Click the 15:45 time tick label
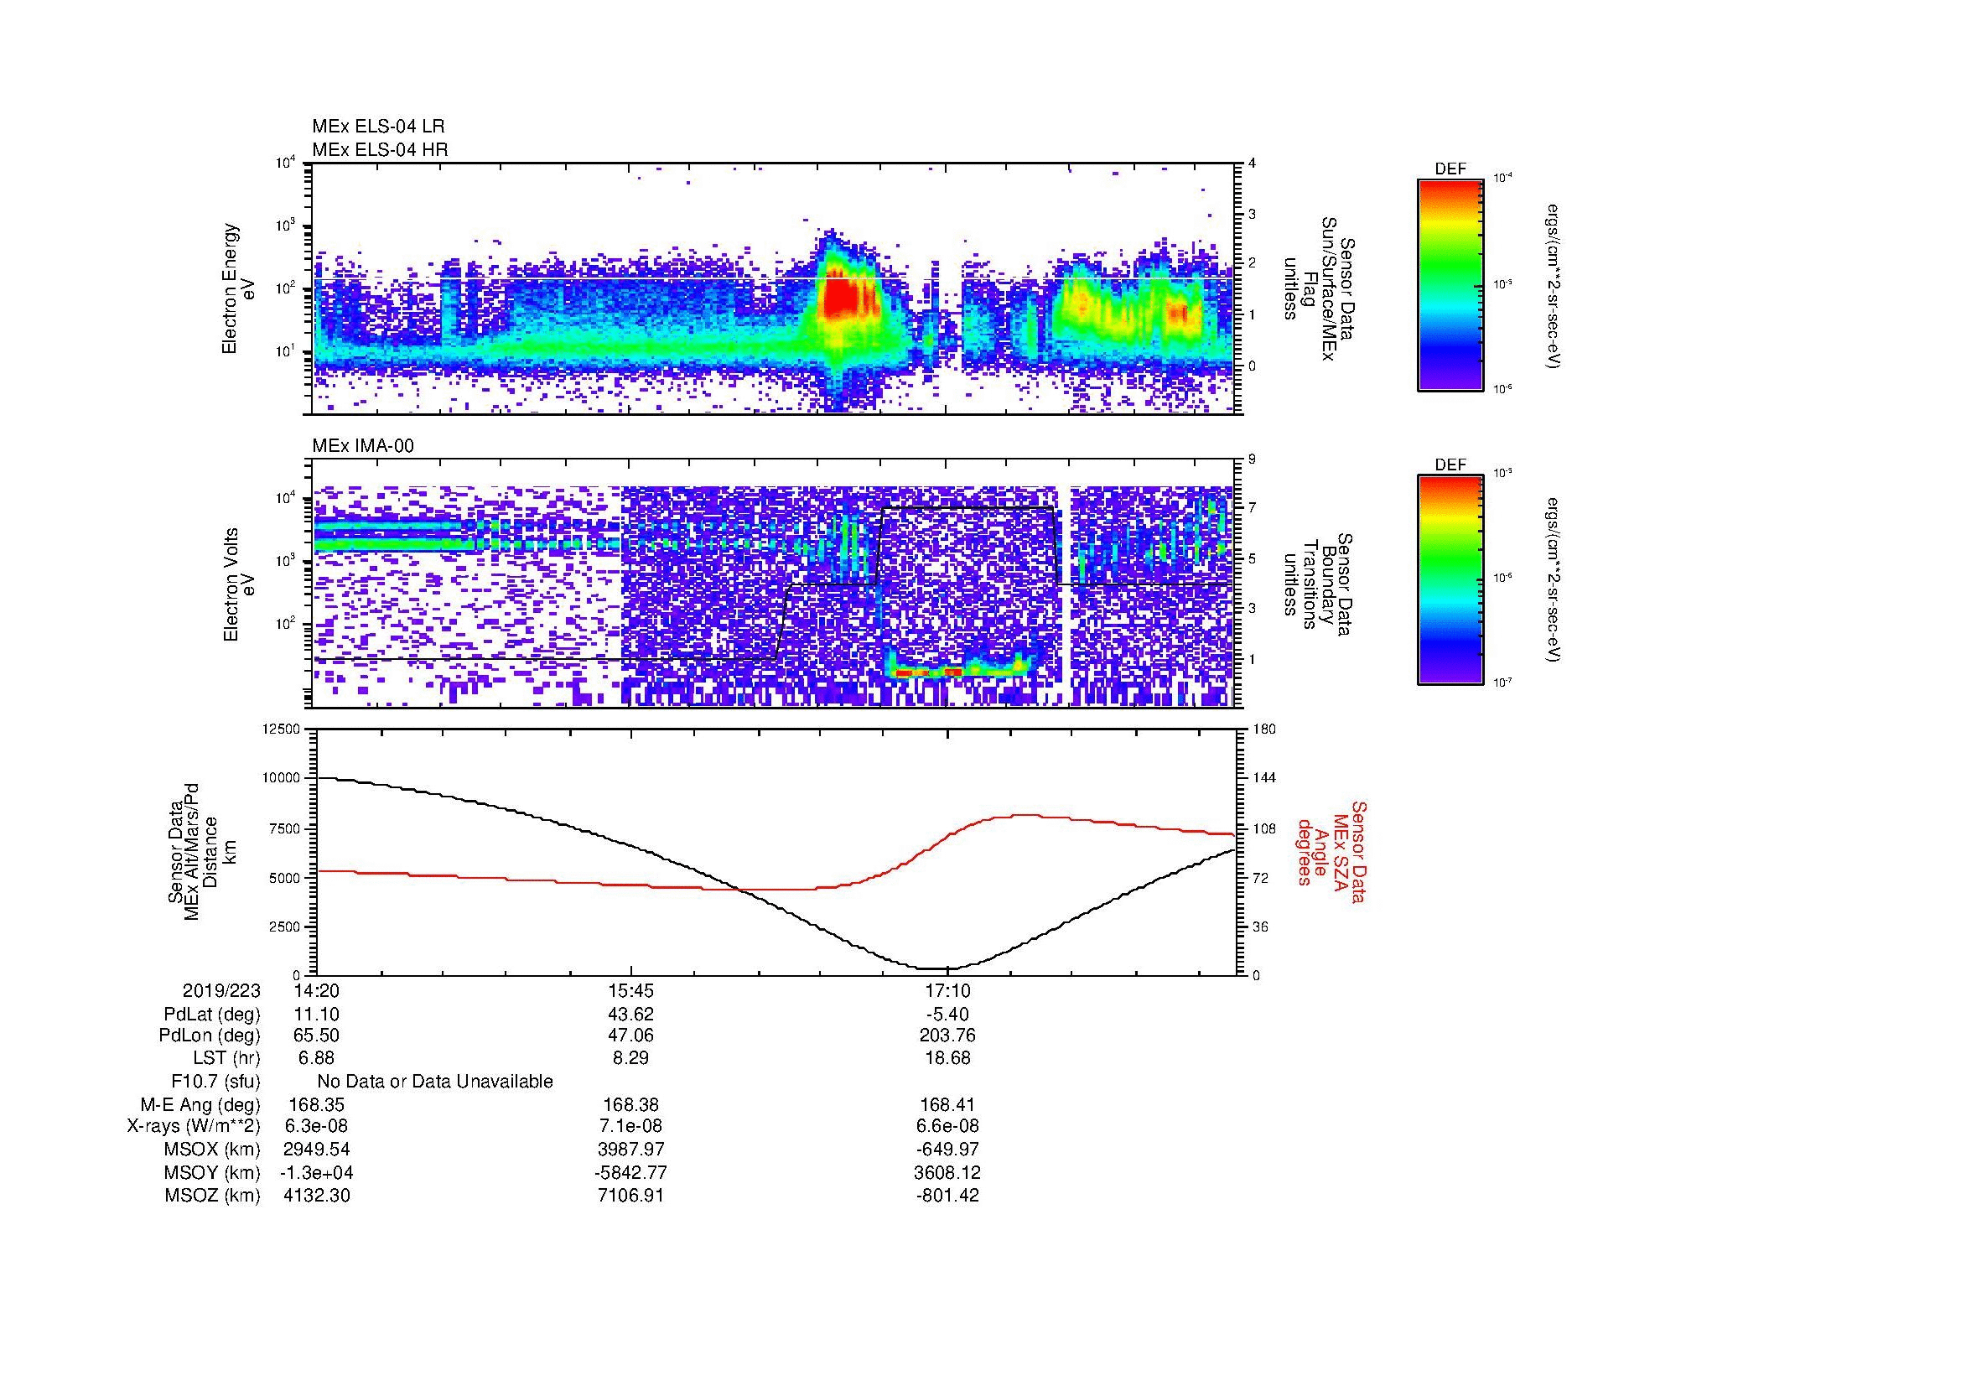 pos(631,990)
